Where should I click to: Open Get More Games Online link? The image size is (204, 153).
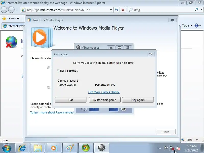104,92
